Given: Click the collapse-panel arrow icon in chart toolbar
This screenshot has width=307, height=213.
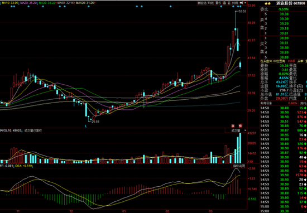Looking at the screenshot, I should [x=241, y=3].
